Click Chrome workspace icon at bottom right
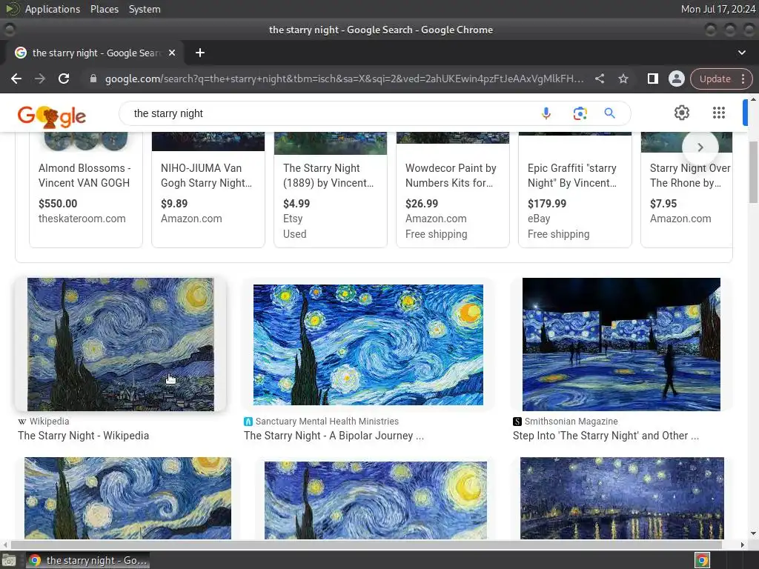The width and height of the screenshot is (759, 569). 702,560
